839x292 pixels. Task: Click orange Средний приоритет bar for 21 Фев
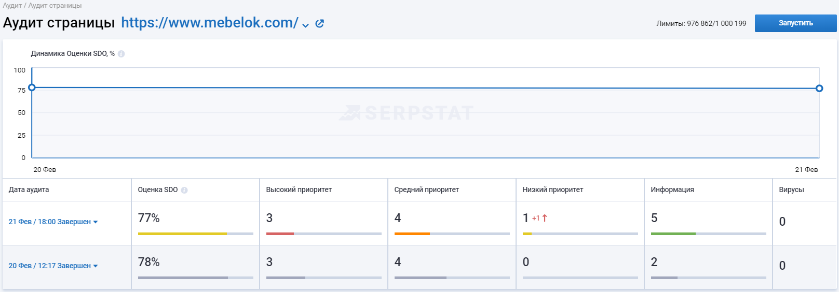[x=412, y=234]
